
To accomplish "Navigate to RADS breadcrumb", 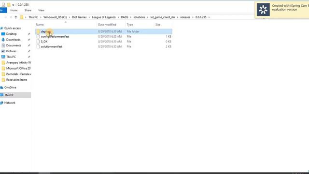I will pyautogui.click(x=125, y=17).
